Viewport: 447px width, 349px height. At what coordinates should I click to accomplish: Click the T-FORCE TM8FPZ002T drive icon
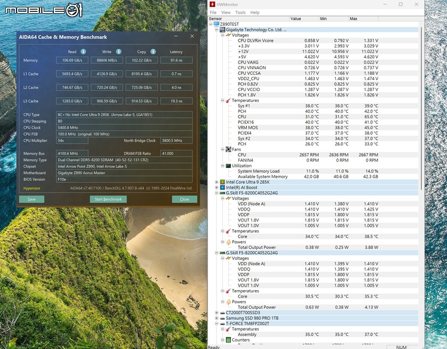tap(223, 323)
